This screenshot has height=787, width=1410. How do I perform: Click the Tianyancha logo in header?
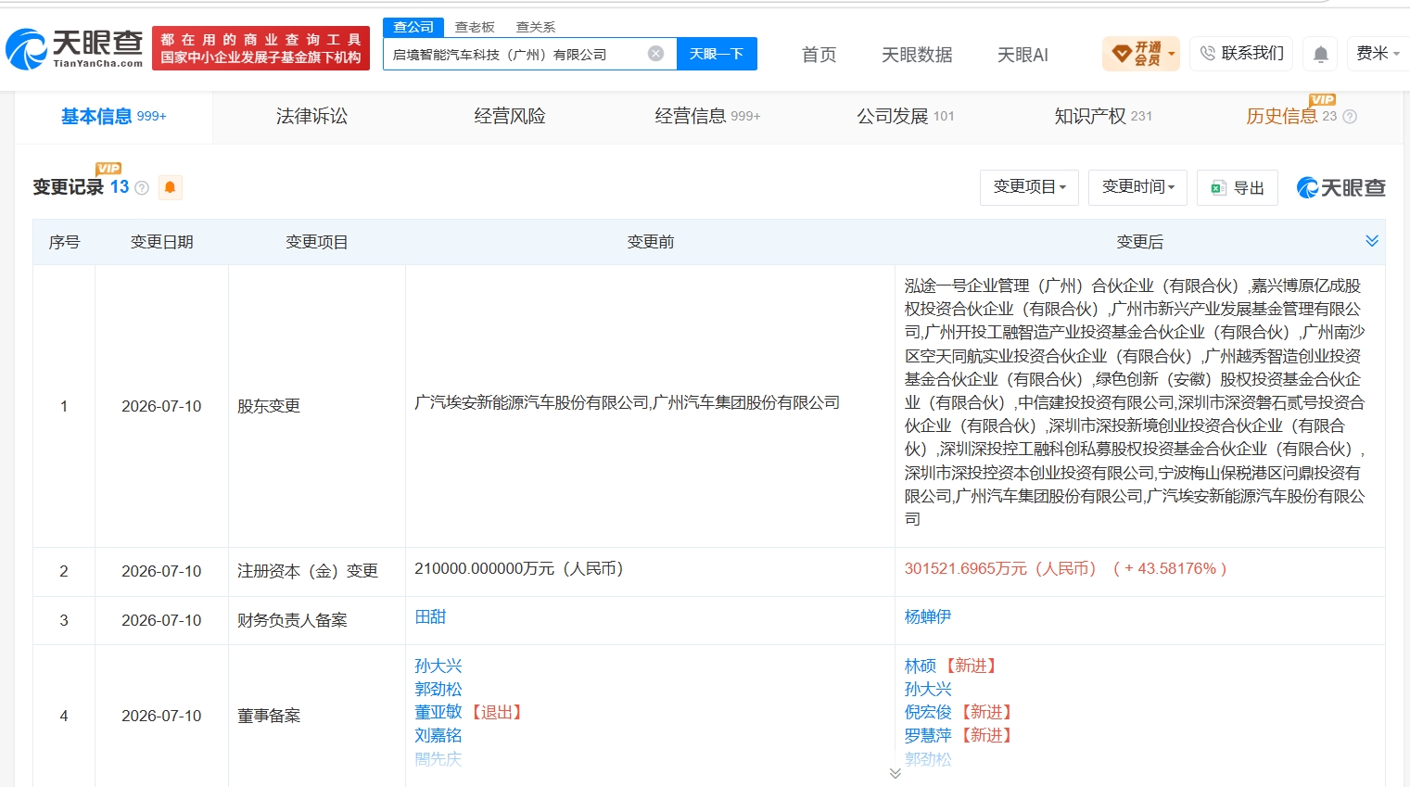(74, 48)
